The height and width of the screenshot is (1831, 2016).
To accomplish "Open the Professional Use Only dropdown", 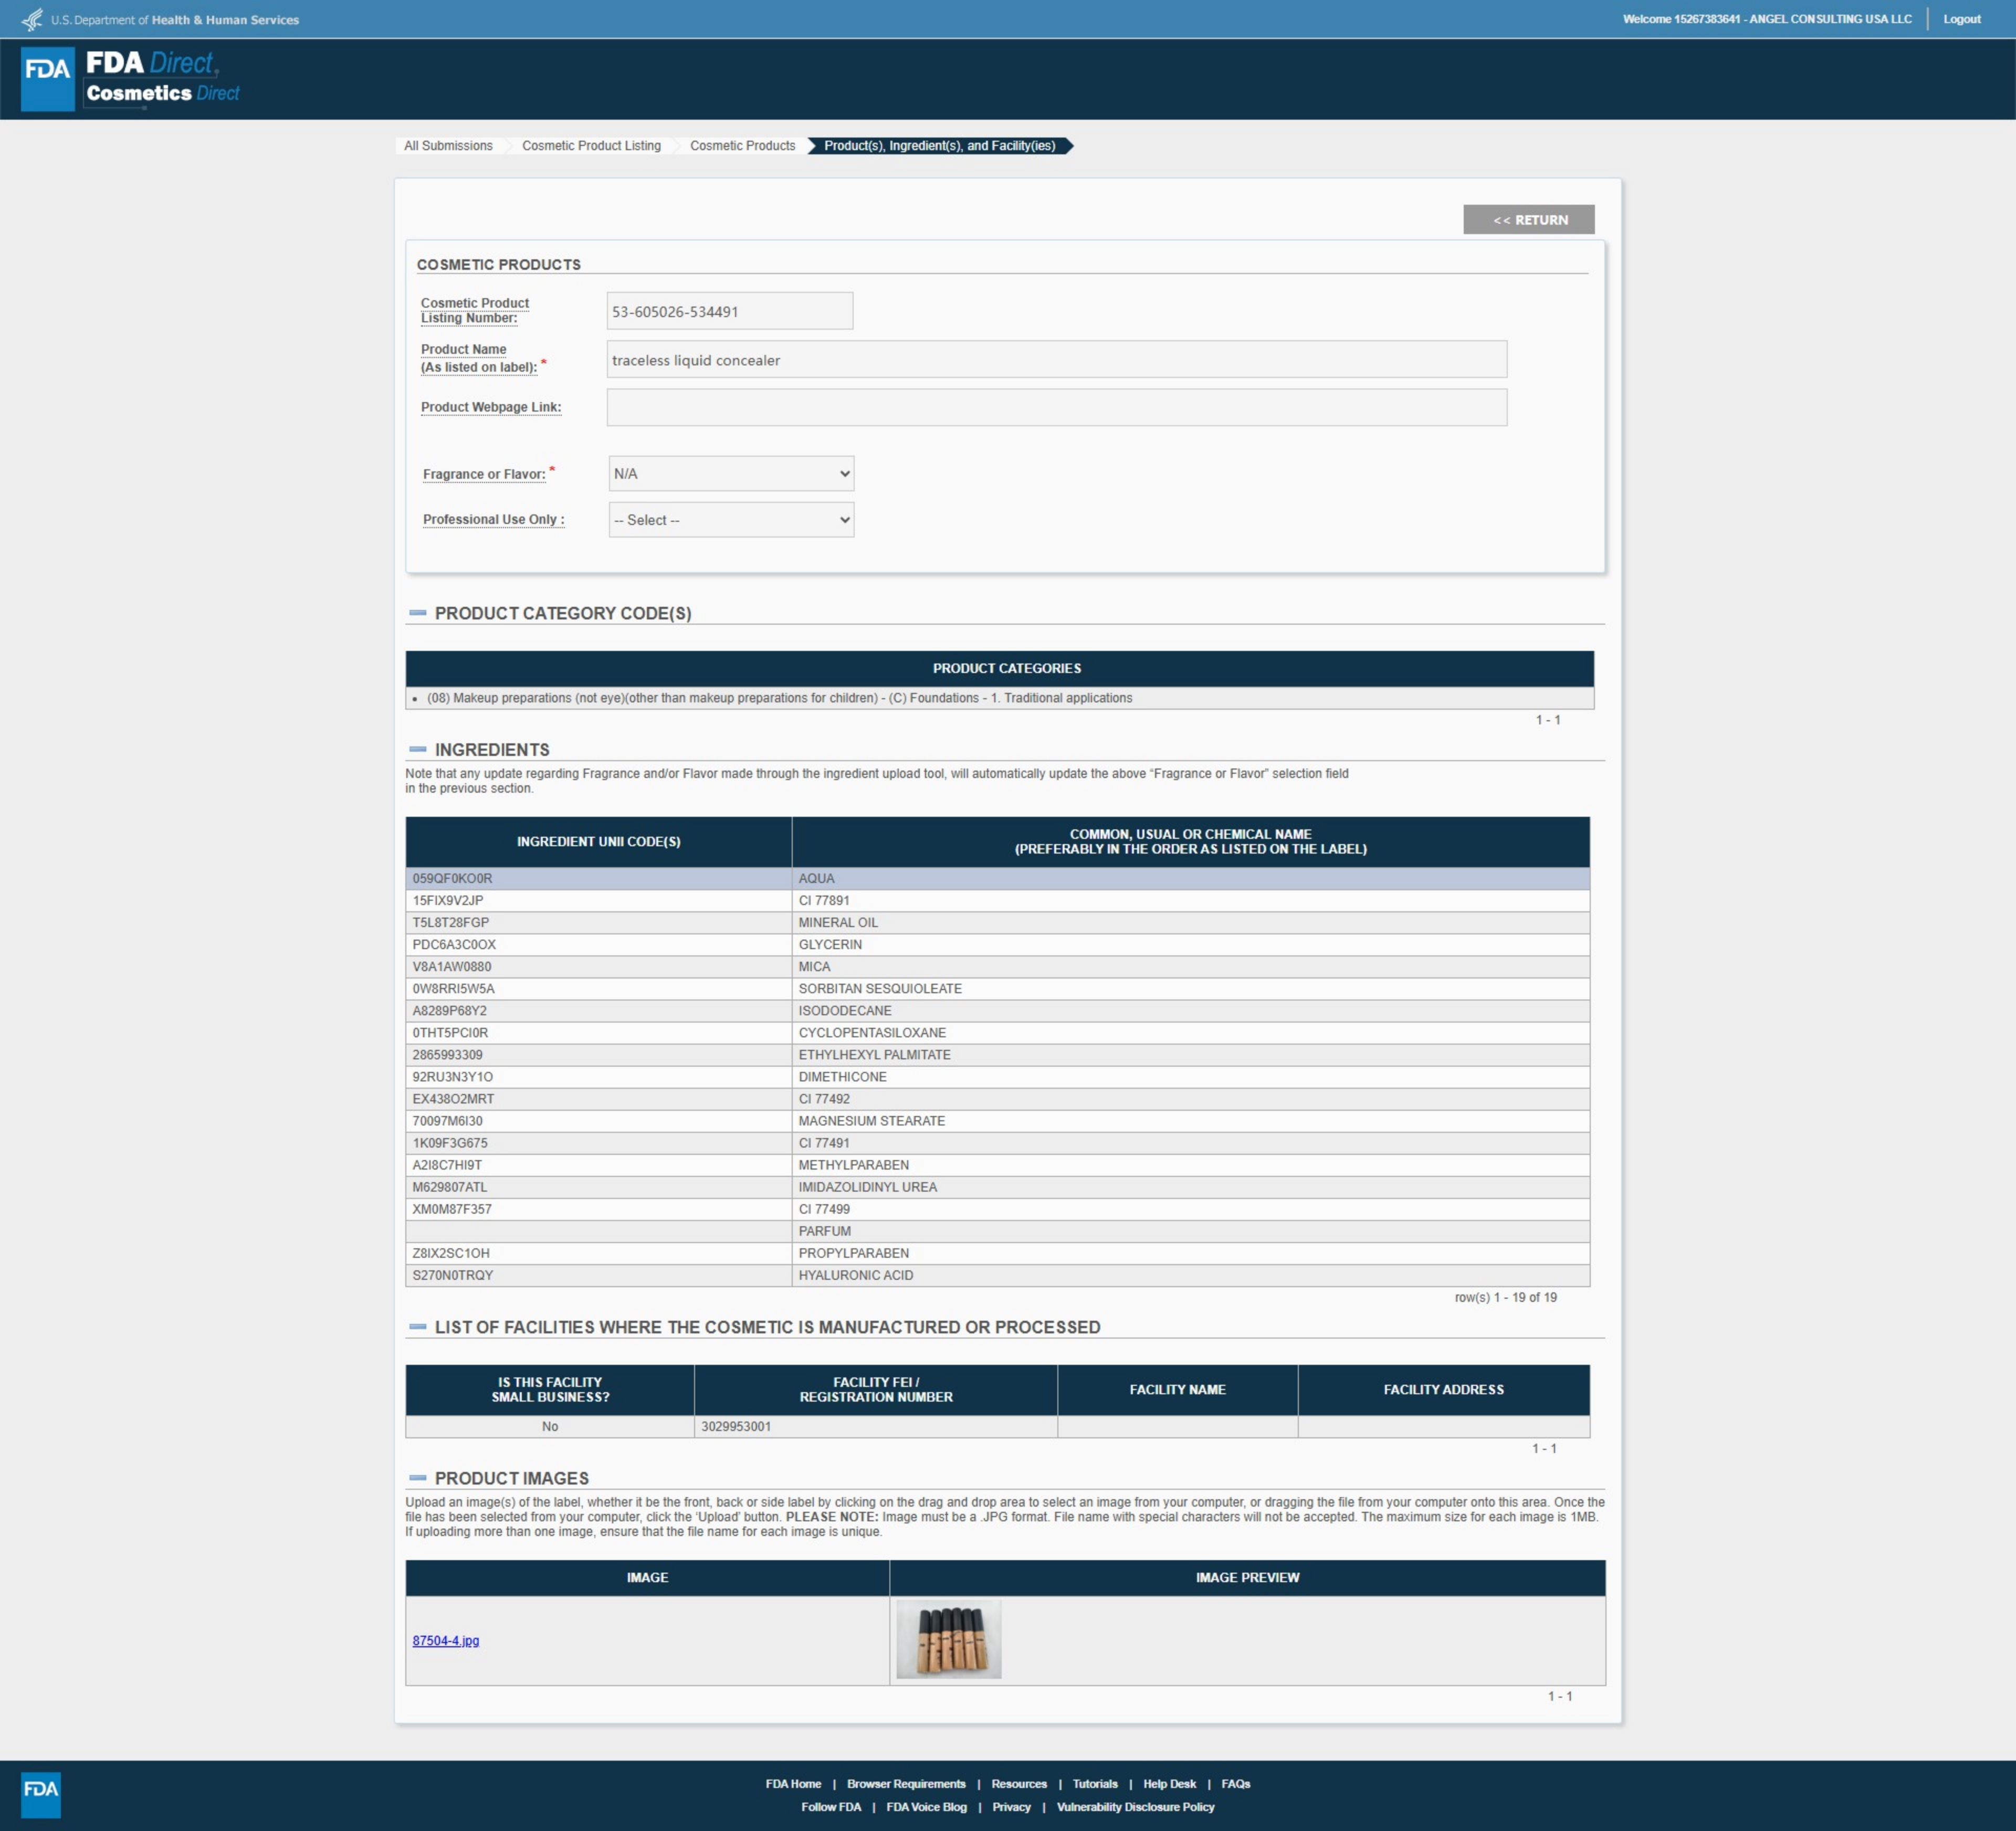I will point(731,519).
